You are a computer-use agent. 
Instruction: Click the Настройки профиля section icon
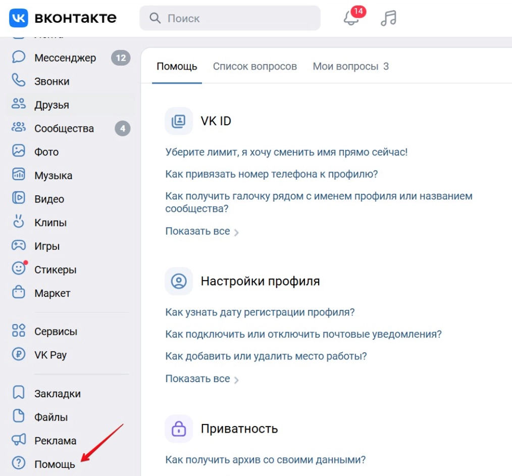[x=179, y=281]
